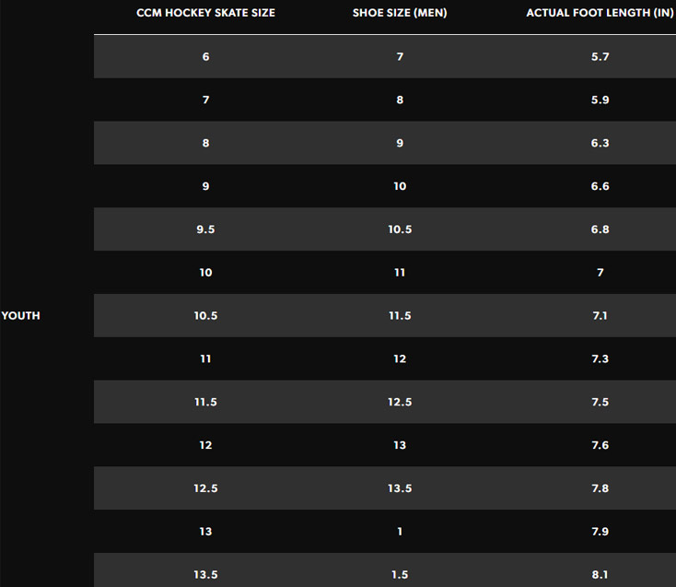The width and height of the screenshot is (676, 587).
Task: Select skate size 13.5 cell
Action: [x=205, y=574]
